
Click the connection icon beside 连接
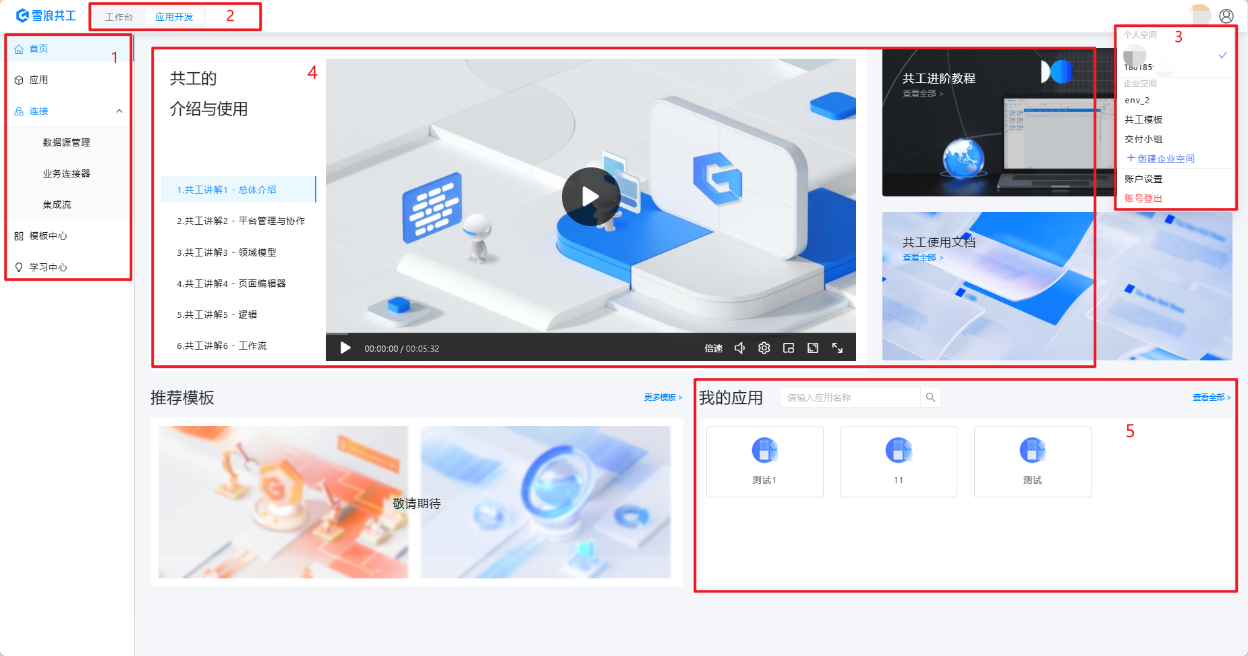click(19, 111)
